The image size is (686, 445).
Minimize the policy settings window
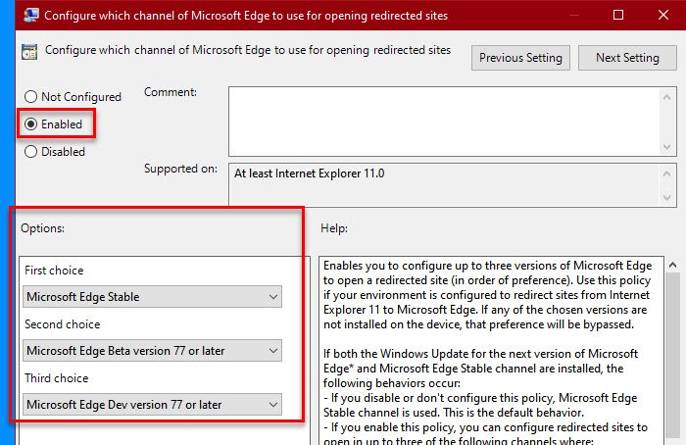(570, 16)
